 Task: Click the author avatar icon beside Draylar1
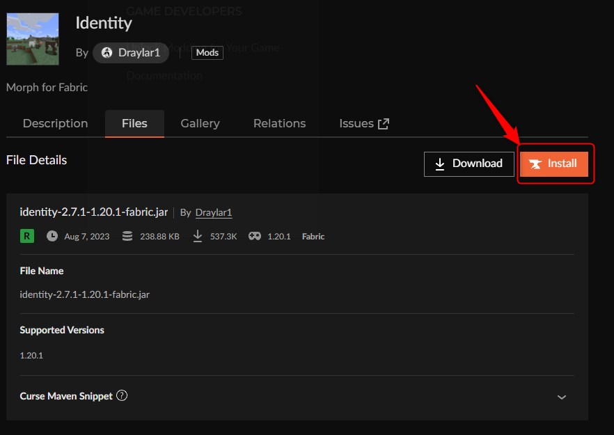pyautogui.click(x=107, y=52)
